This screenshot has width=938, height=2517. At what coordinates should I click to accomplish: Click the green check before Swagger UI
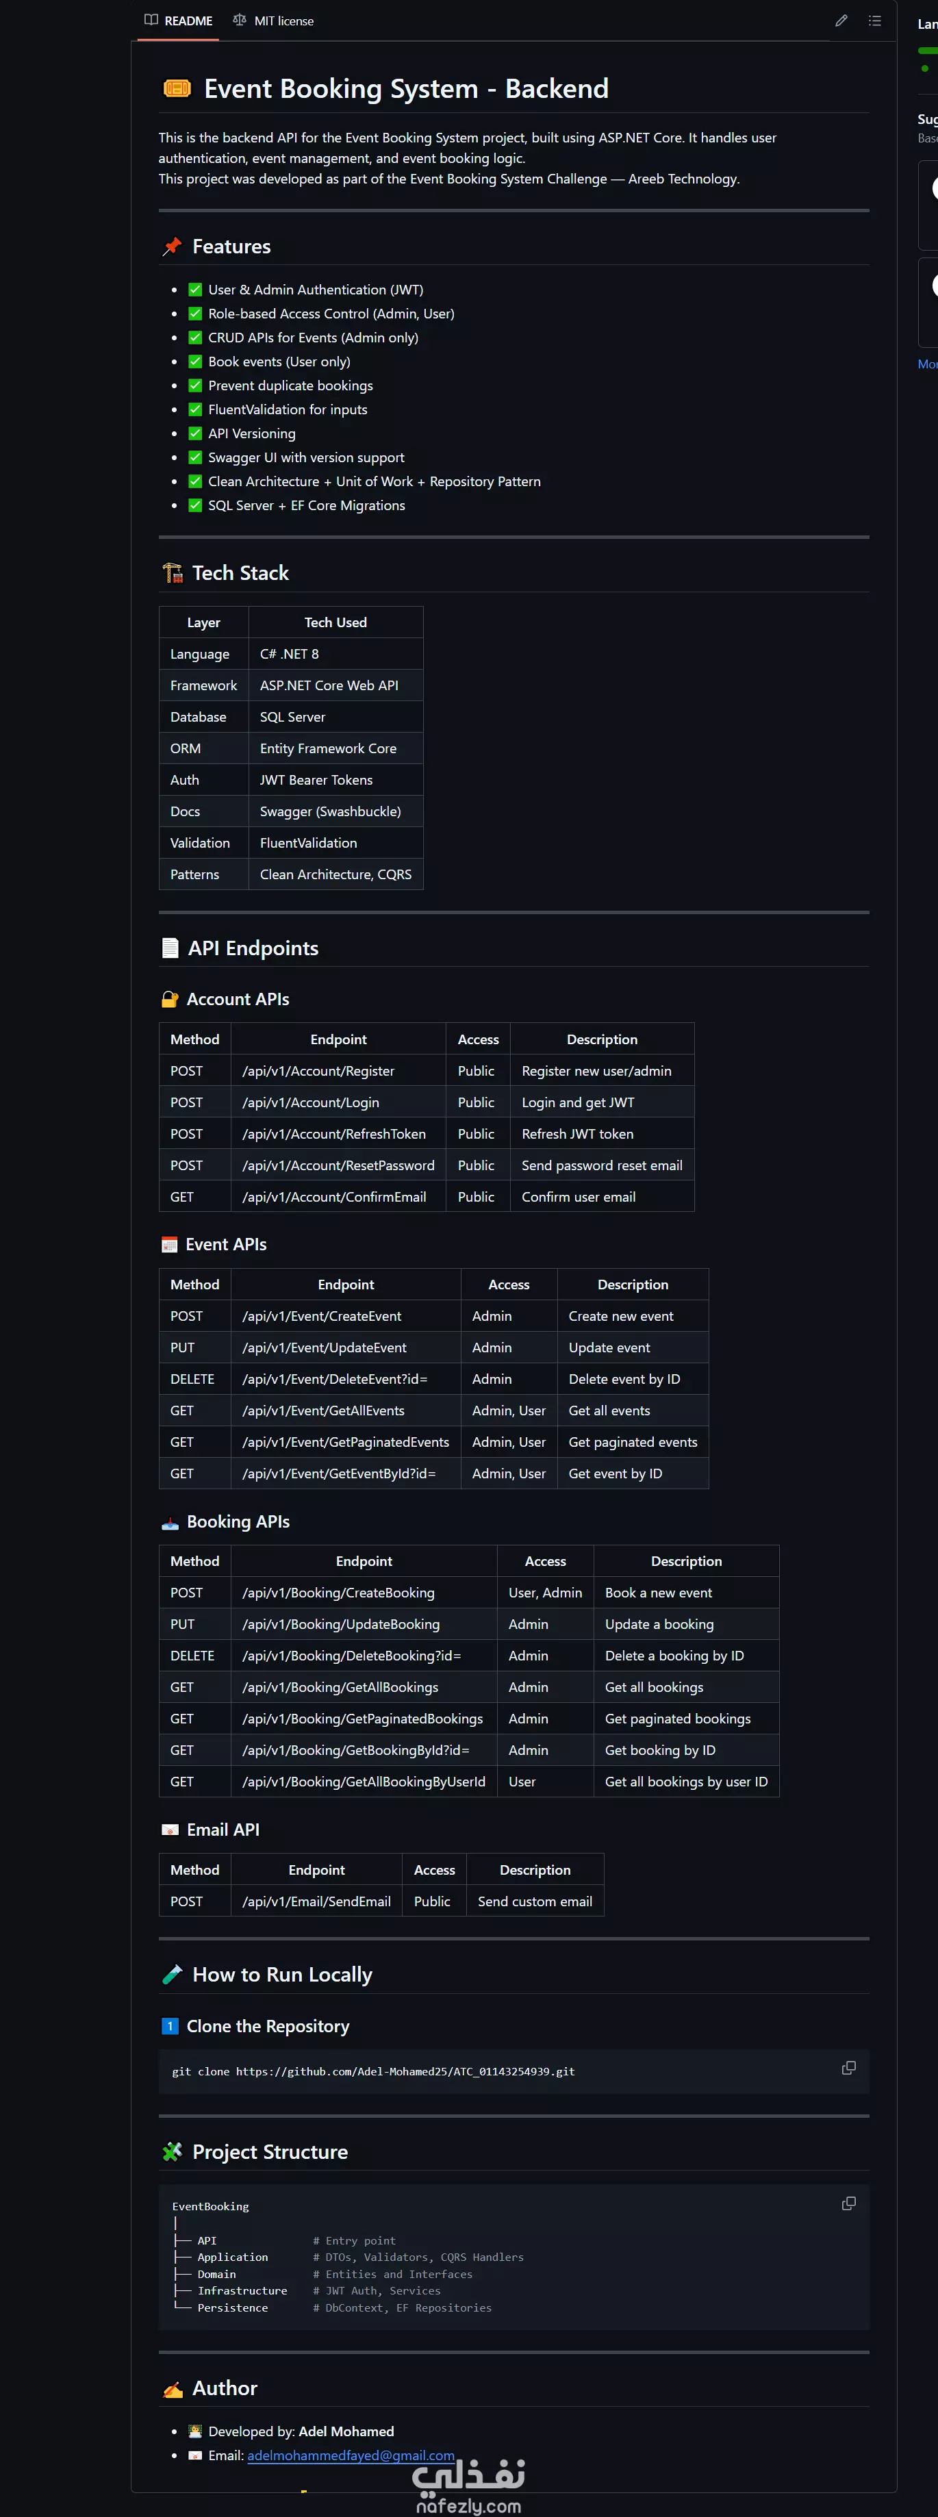[195, 457]
